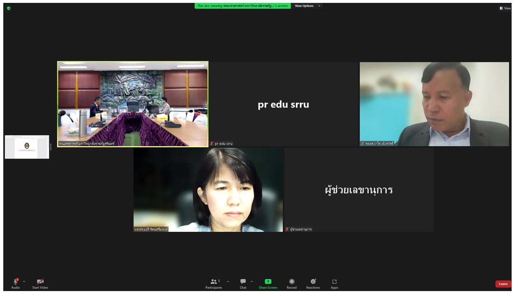
Task: Leave the meeting
Action: [x=503, y=284]
